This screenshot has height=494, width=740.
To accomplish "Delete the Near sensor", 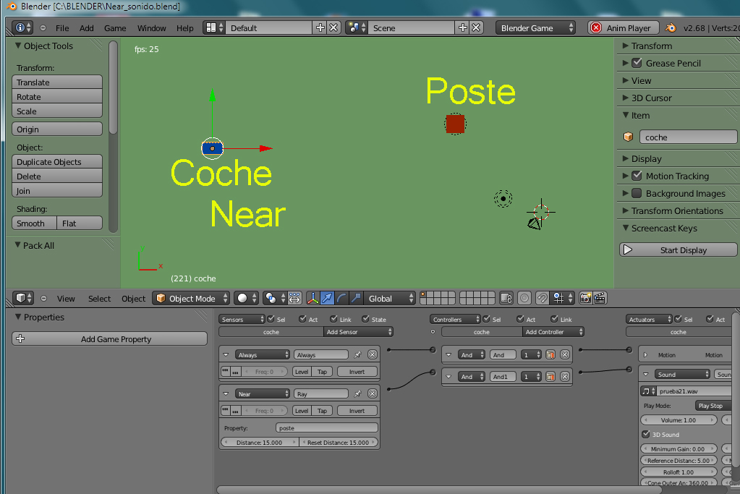I will [373, 393].
